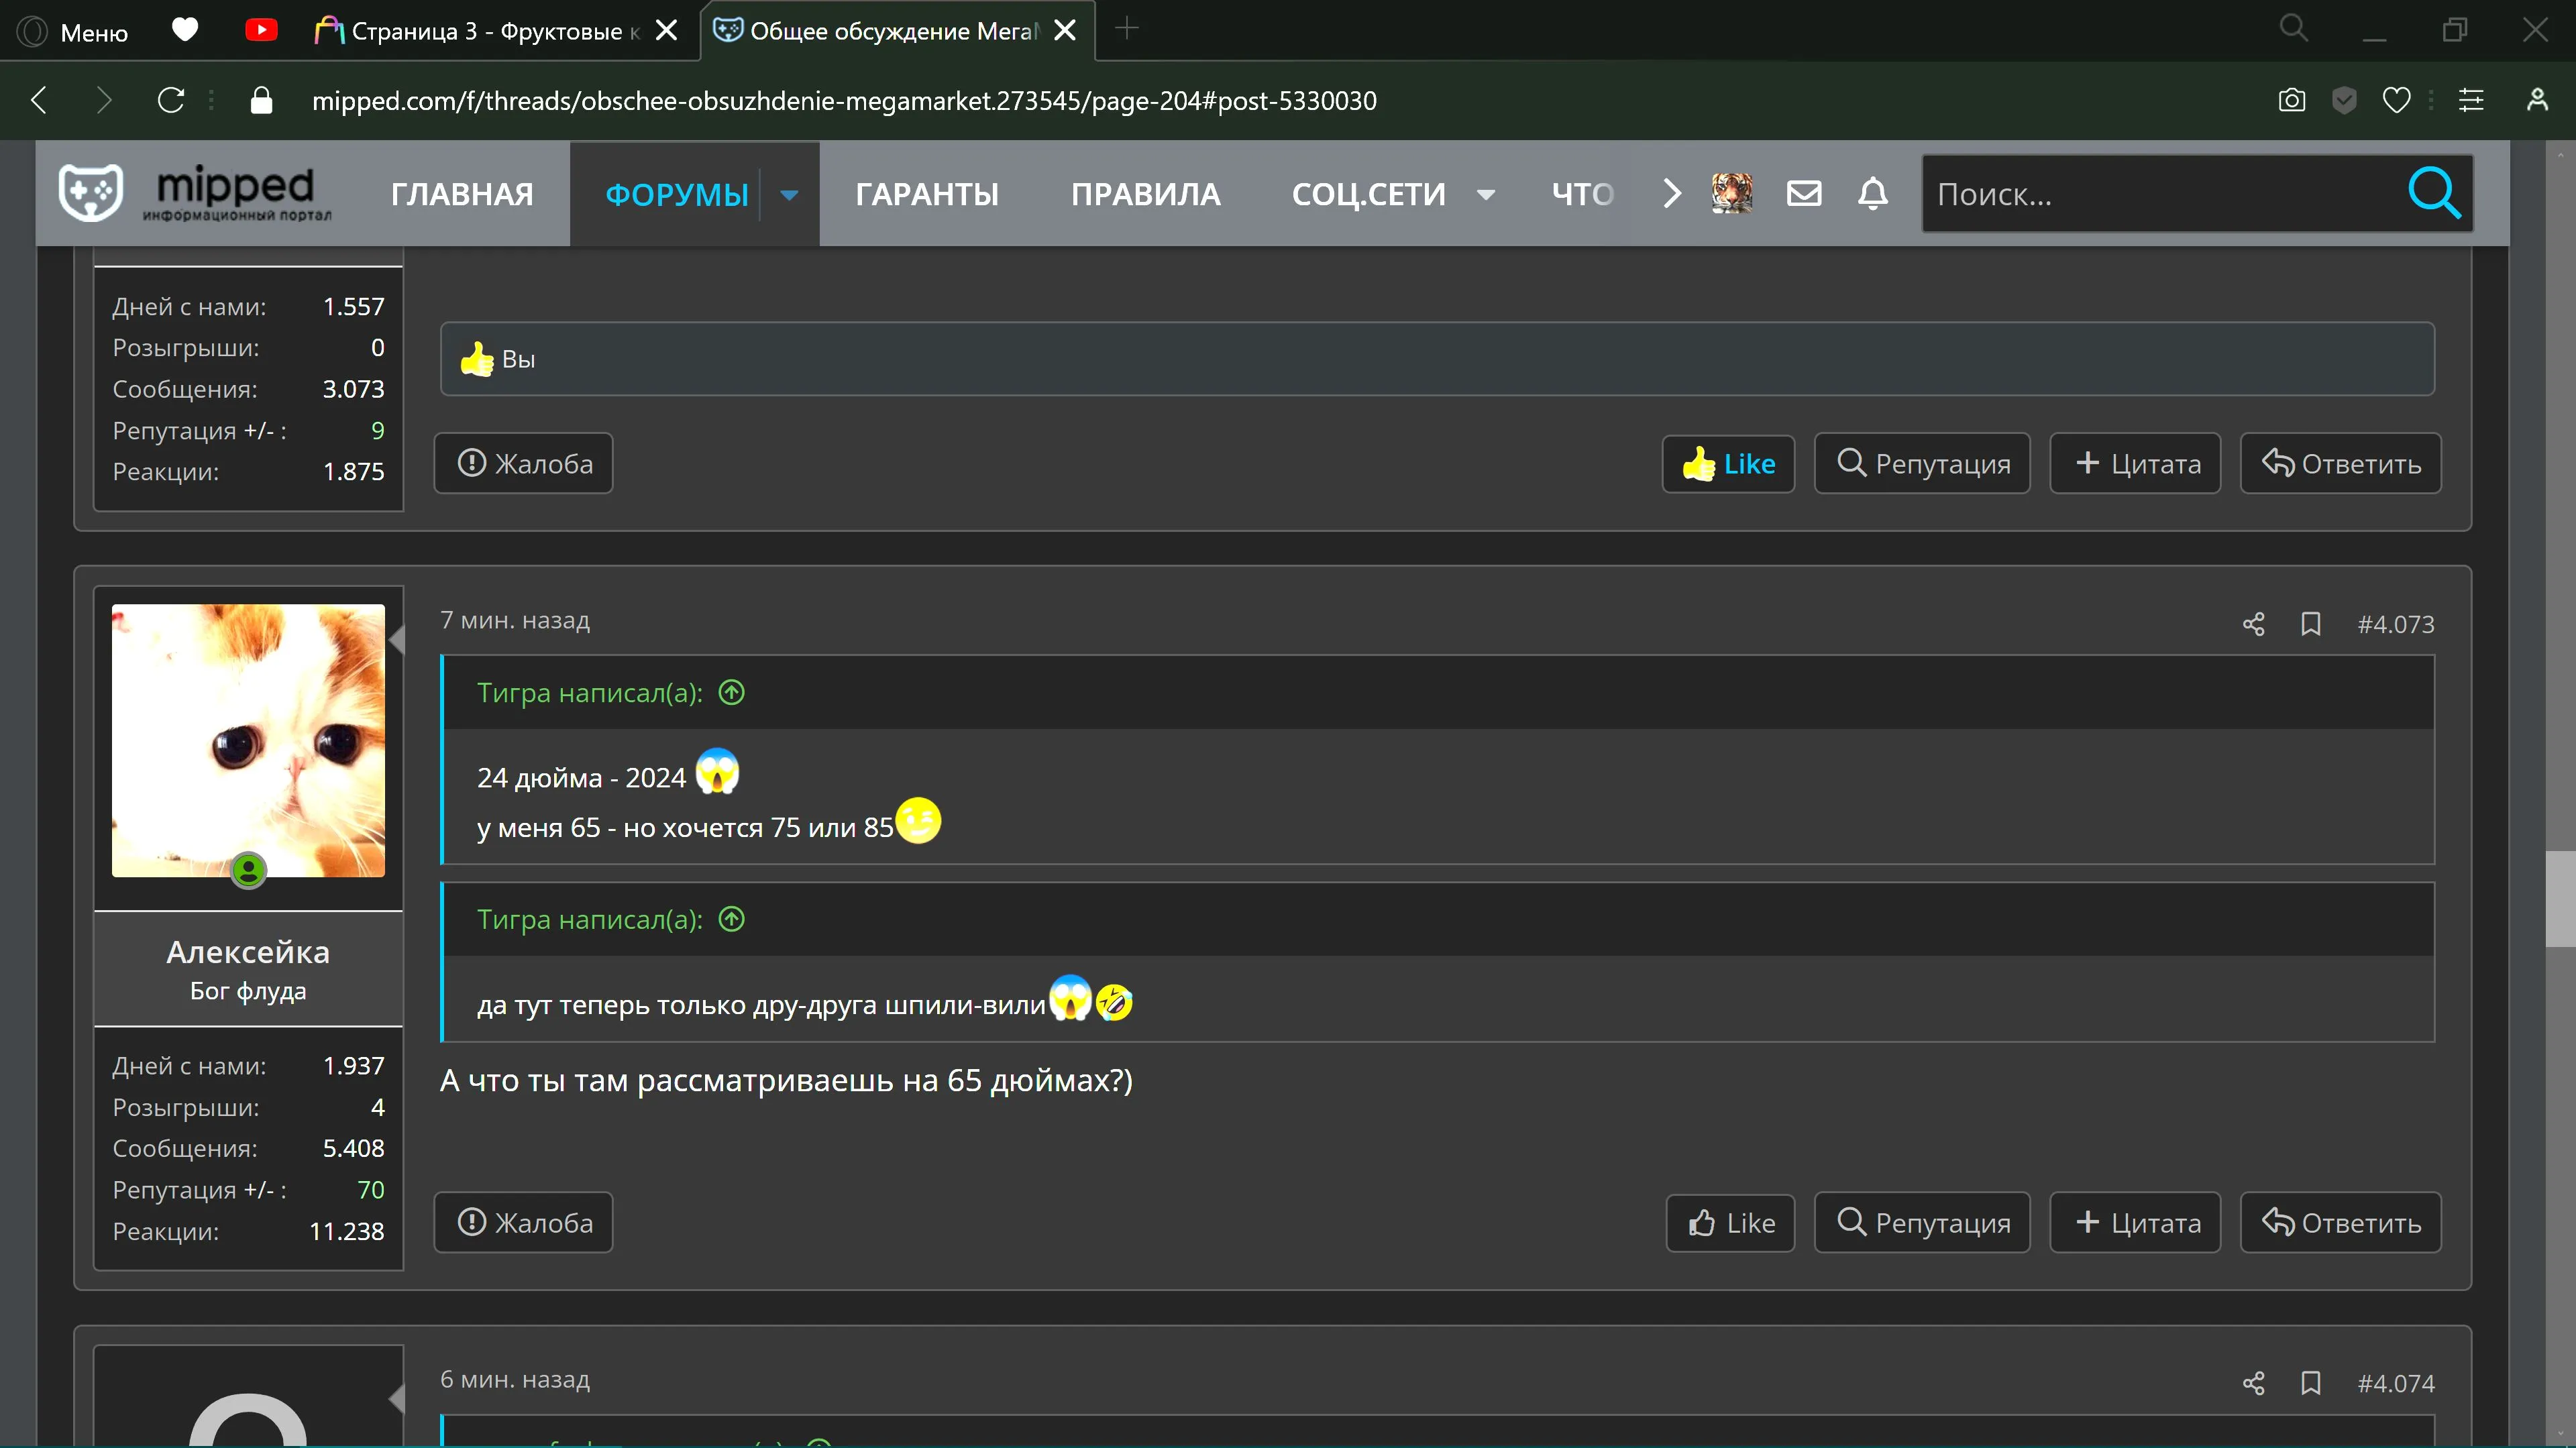
Task: Open the ad blocker shield icon
Action: 2344,100
